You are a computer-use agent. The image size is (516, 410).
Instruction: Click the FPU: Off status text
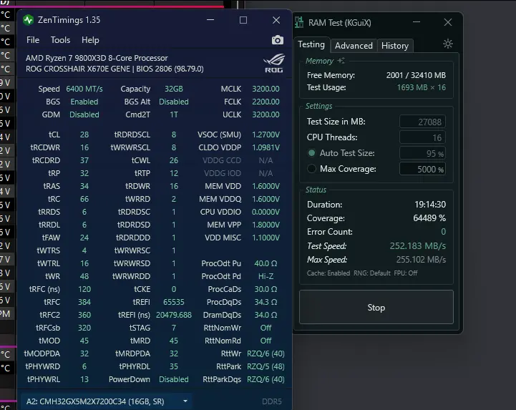pos(405,273)
